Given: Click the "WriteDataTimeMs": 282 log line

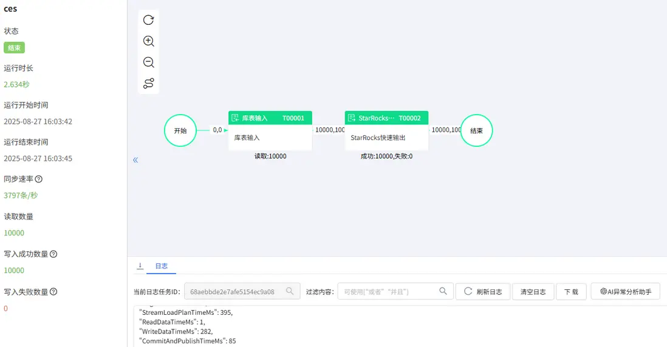Looking at the screenshot, I should [176, 331].
